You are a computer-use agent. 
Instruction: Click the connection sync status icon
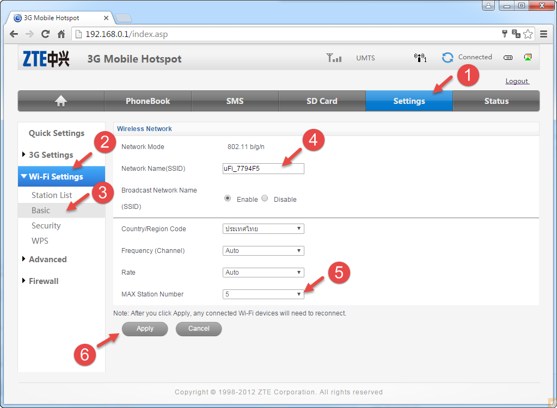(x=448, y=58)
